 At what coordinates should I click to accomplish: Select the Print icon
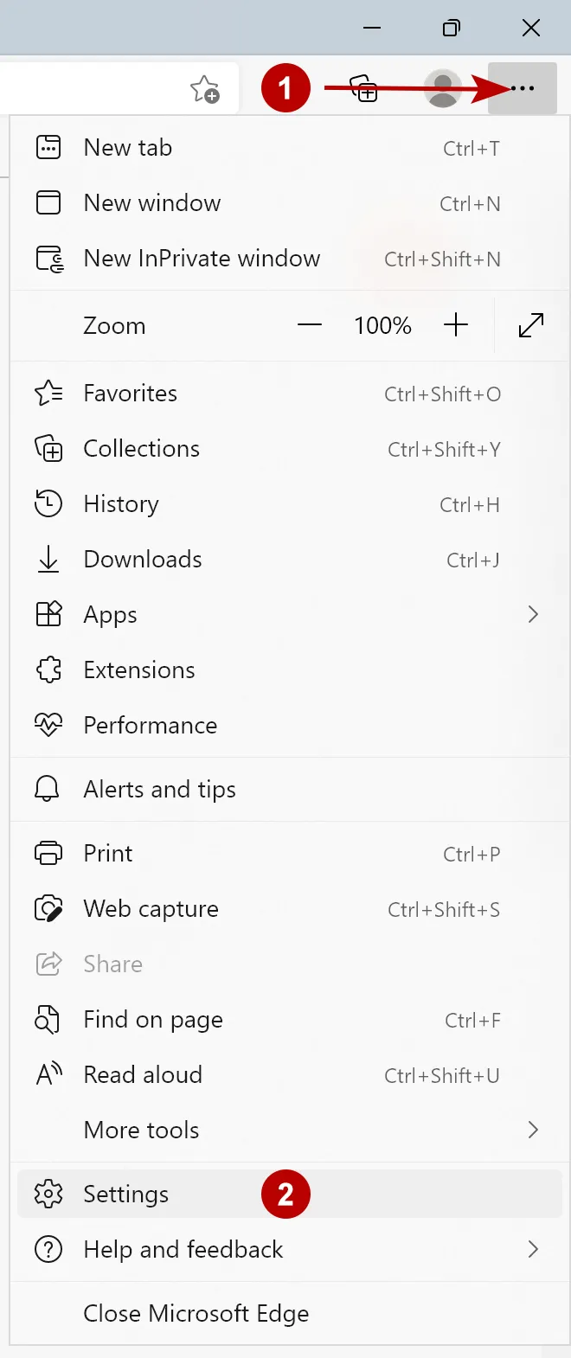click(49, 853)
